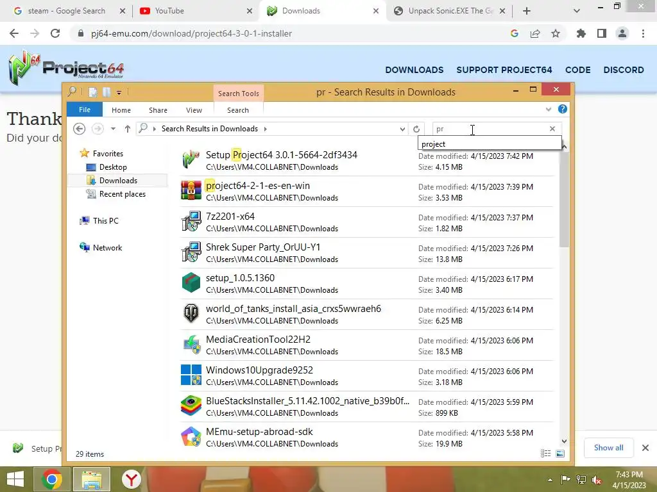657x492 pixels.
Task: Select This PC in the navigation pane
Action: point(106,220)
